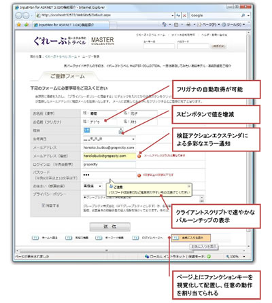Click the red stop loading icon
Screen dimensions: 272x303
(184, 16)
